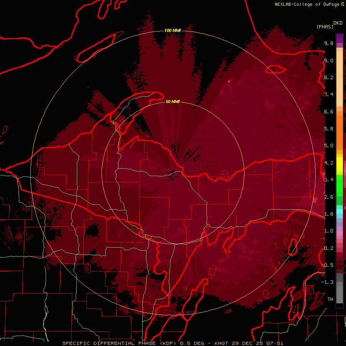Click the 0.5 DEG tilt angle in caption
The width and height of the screenshot is (346, 346).
point(193,343)
